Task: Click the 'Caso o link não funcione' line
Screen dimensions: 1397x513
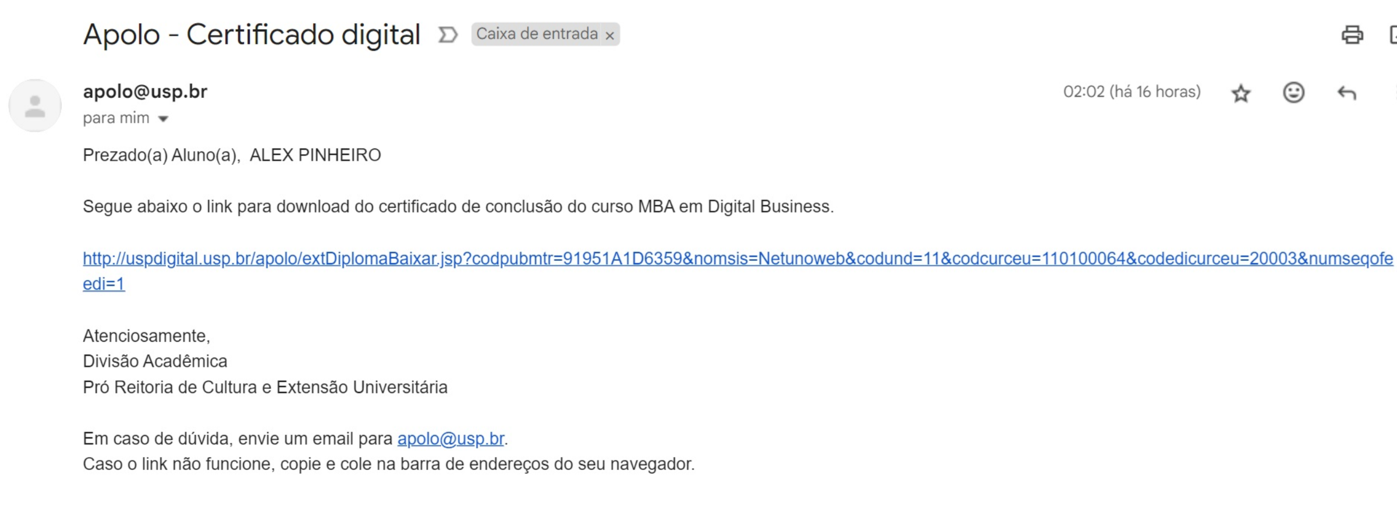Action: [388, 464]
